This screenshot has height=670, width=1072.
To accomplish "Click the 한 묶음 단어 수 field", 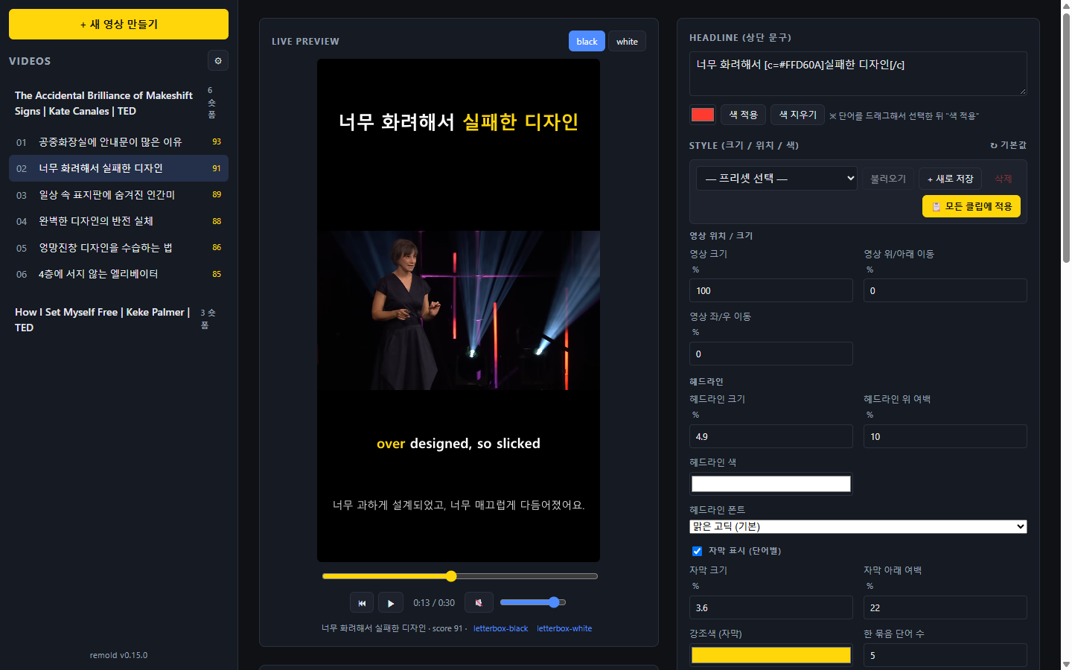I will pyautogui.click(x=945, y=655).
